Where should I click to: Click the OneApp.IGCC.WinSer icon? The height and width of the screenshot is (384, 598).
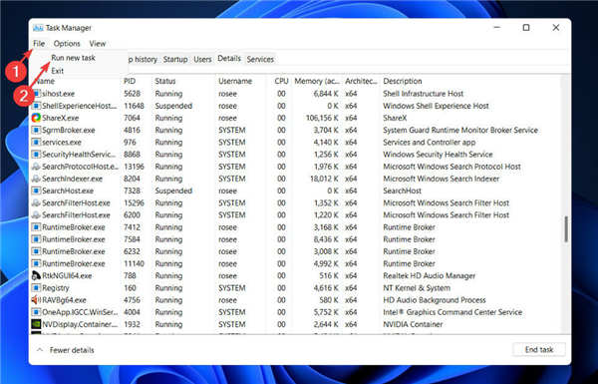tap(36, 312)
